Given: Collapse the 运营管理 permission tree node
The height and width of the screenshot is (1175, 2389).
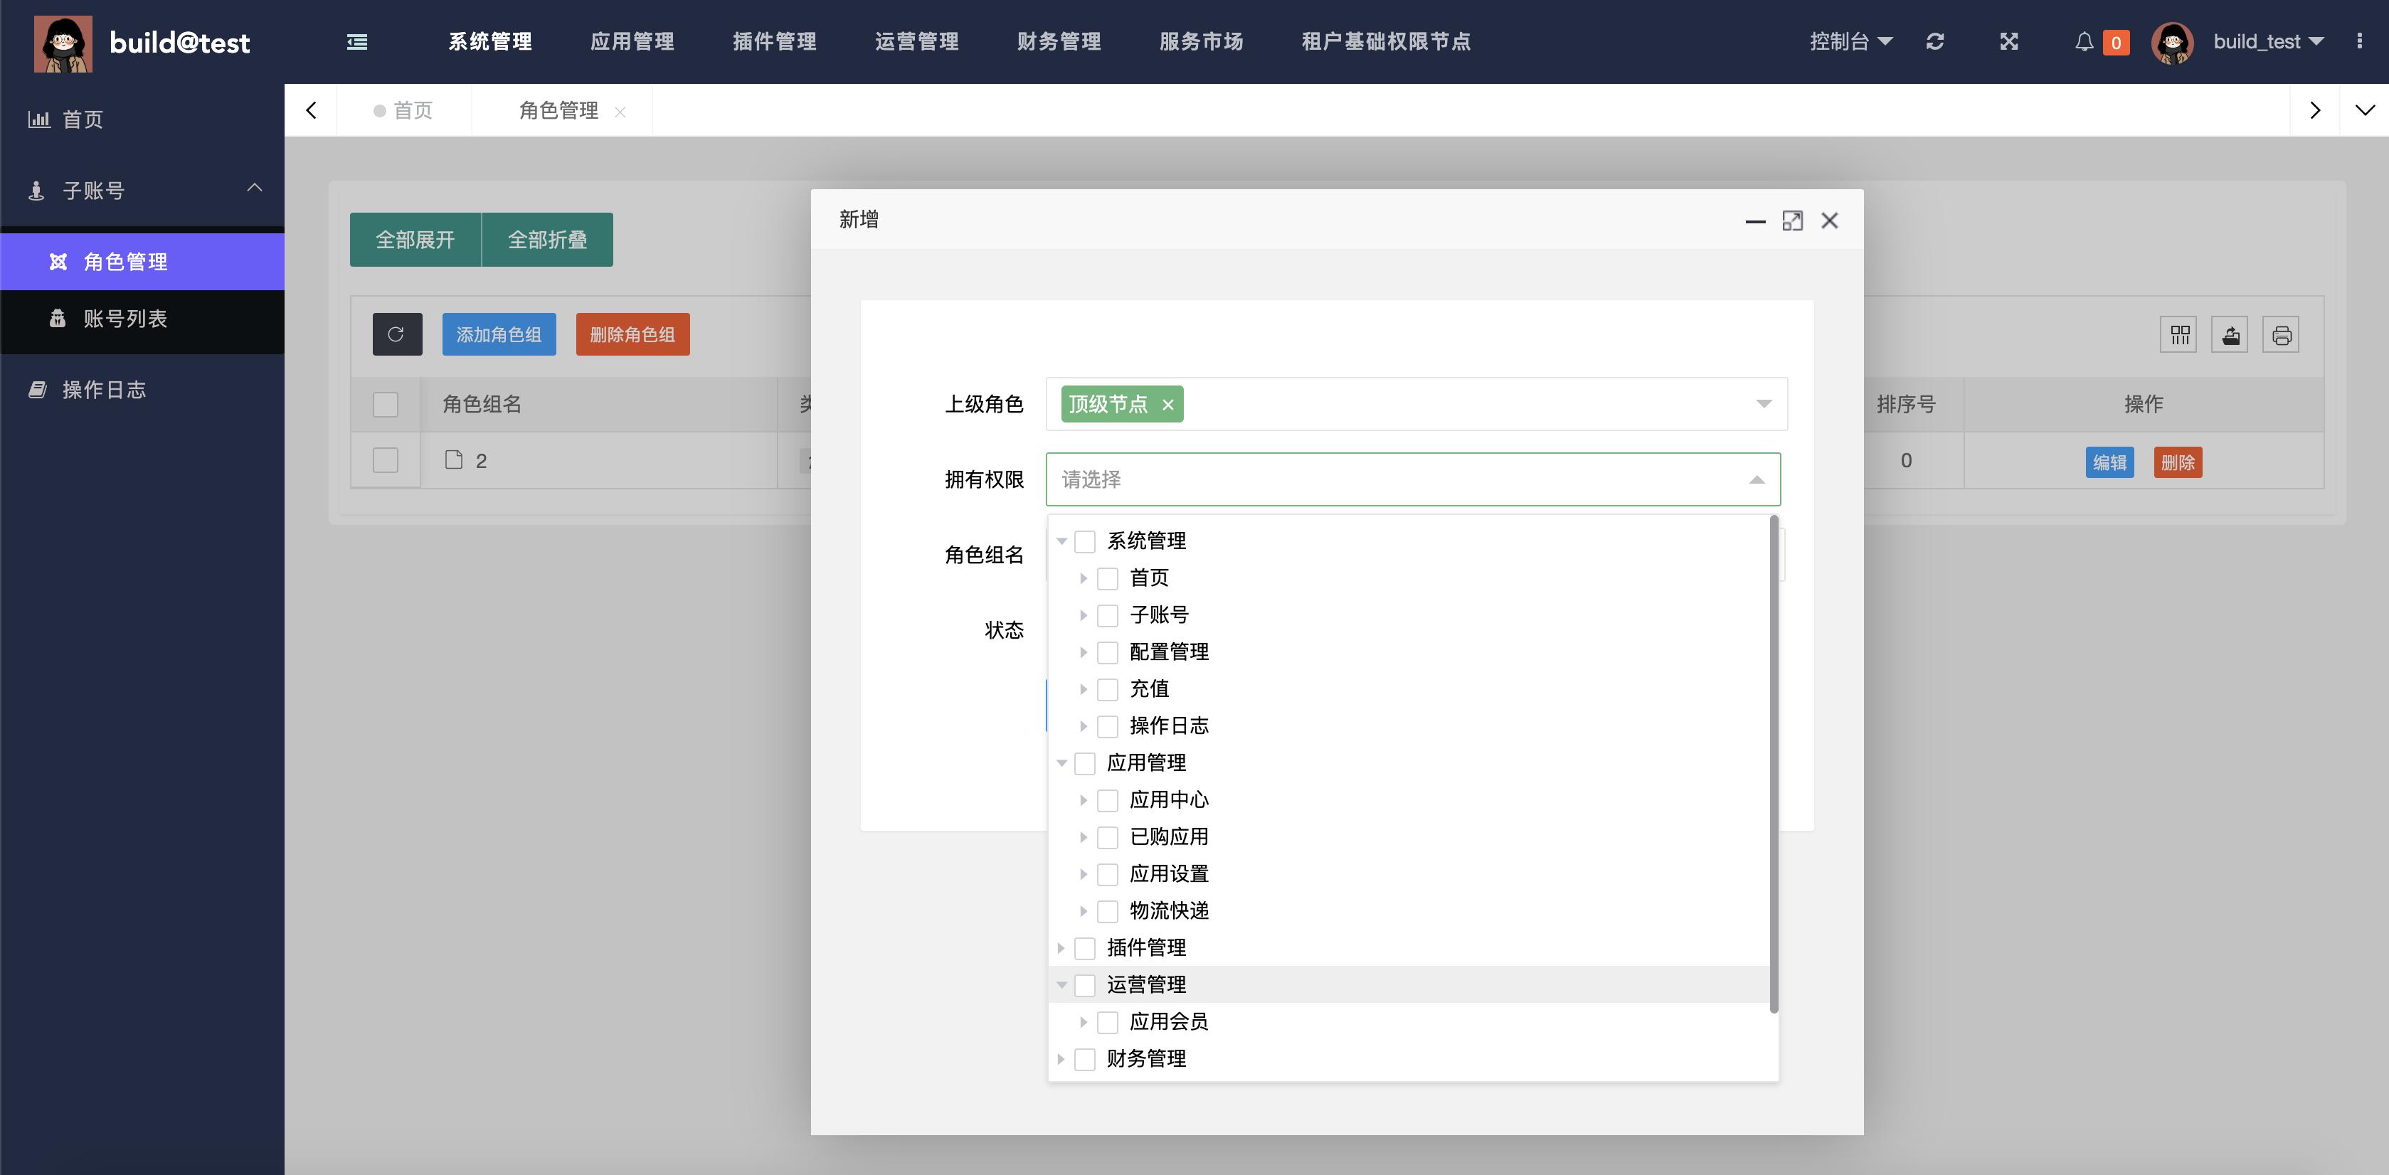Looking at the screenshot, I should point(1061,985).
